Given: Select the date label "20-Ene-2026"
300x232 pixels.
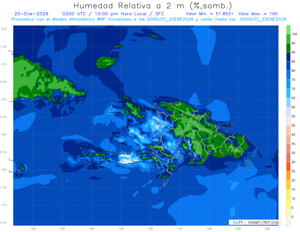Looking at the screenshot, I should 31,14.
